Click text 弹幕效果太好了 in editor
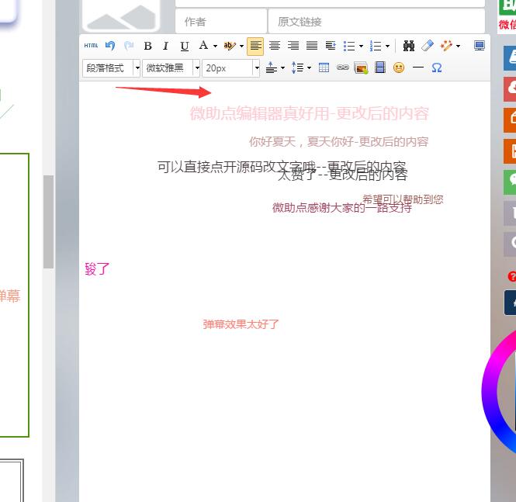The width and height of the screenshot is (516, 502). coord(241,324)
